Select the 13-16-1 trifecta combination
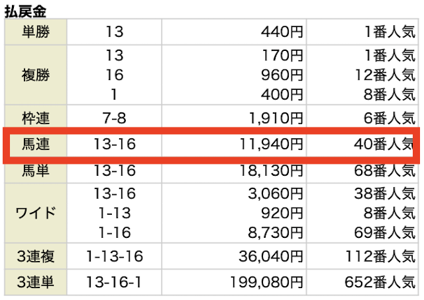Viewport: 424px width, 300px height. pyautogui.click(x=114, y=282)
